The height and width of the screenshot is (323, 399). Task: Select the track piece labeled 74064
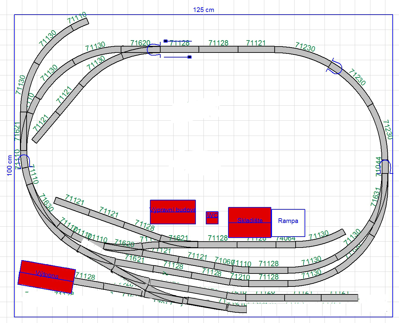point(285,245)
